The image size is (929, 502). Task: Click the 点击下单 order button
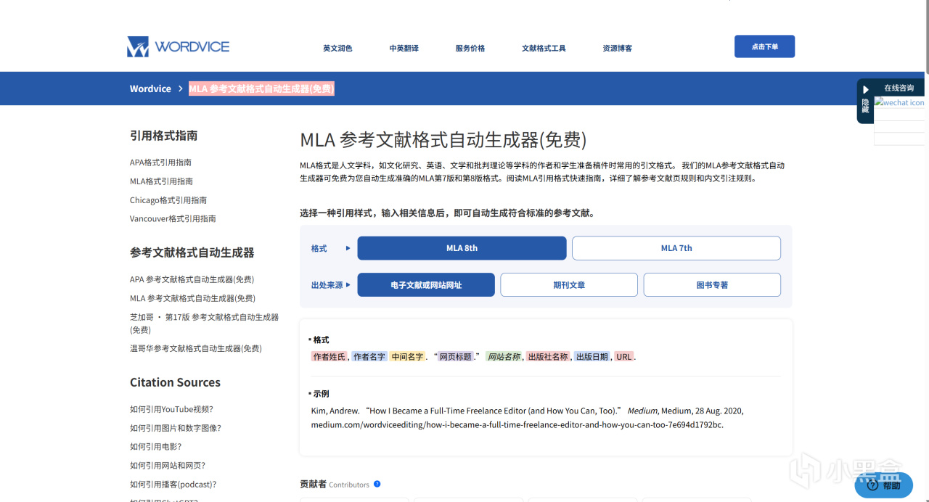tap(764, 46)
